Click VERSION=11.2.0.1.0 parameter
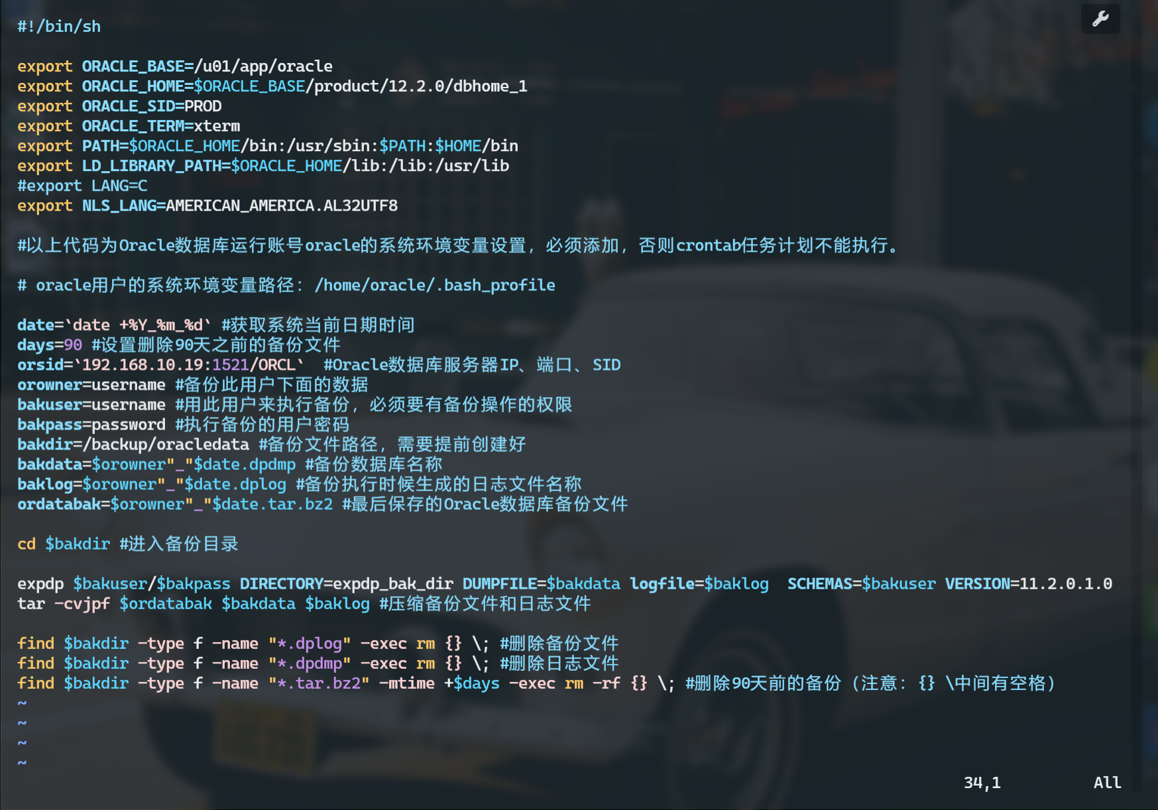The height and width of the screenshot is (810, 1158). [1028, 583]
